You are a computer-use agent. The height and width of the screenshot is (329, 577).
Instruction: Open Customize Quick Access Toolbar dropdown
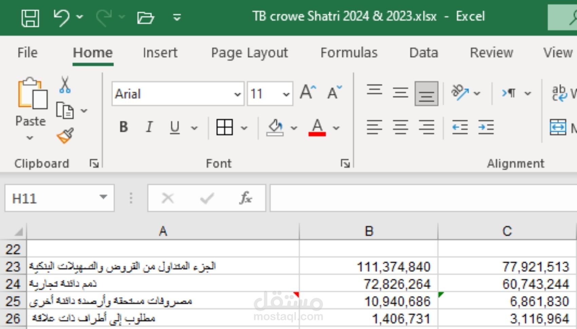click(x=177, y=17)
